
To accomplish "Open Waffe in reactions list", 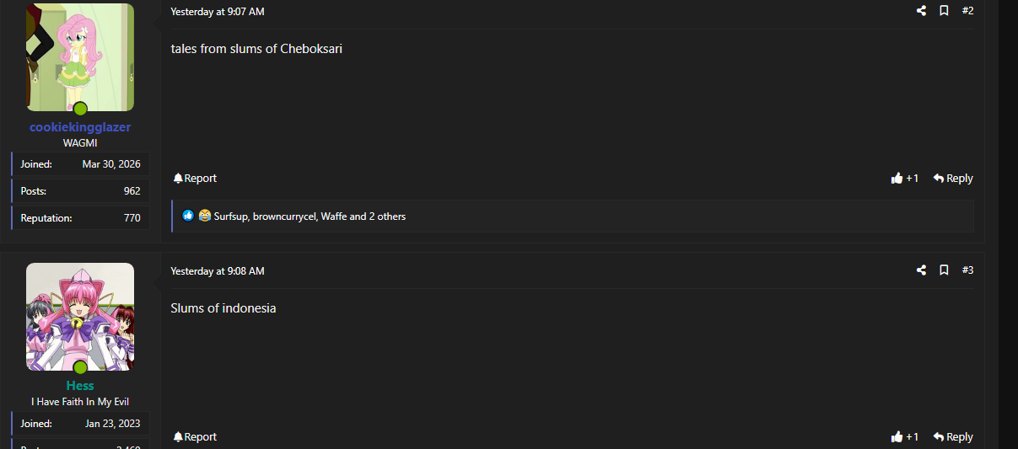I will [334, 216].
